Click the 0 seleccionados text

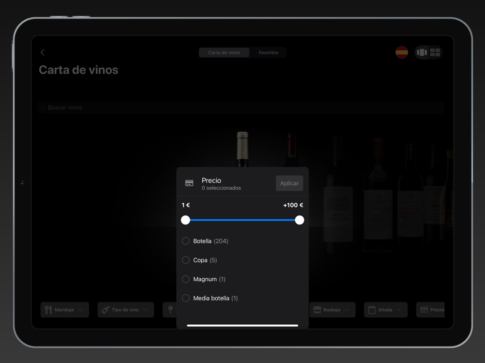tap(221, 188)
